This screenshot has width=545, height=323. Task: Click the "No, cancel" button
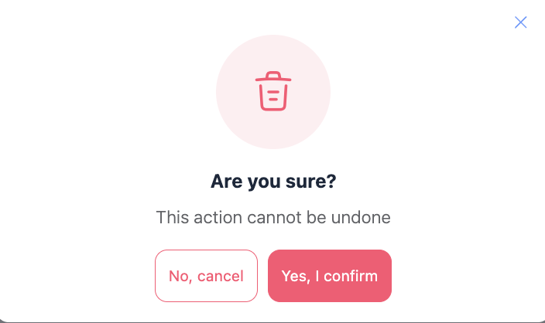pos(206,276)
